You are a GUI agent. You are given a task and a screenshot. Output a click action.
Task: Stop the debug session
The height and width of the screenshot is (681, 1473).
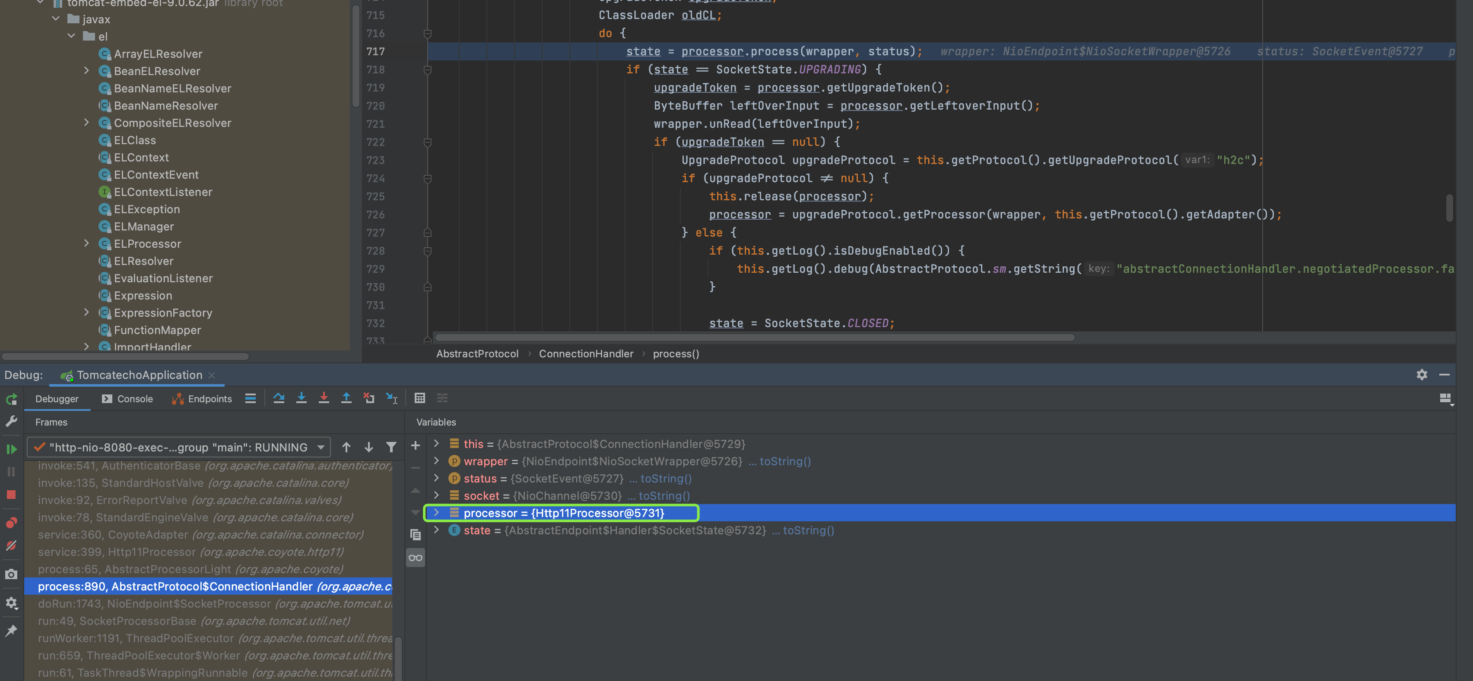coord(11,495)
